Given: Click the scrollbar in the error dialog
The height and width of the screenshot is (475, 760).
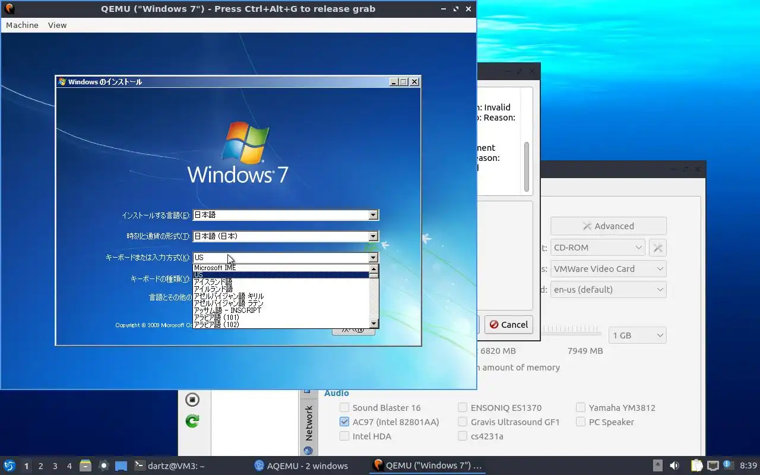Looking at the screenshot, I should pos(526,167).
